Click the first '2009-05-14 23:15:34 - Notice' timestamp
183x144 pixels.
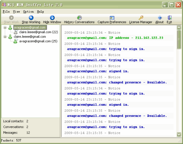(x=92, y=33)
